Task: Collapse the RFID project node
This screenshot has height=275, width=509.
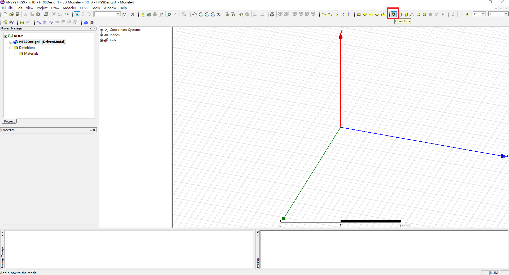Action: tap(6, 36)
